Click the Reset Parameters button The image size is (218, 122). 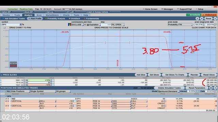197,88
